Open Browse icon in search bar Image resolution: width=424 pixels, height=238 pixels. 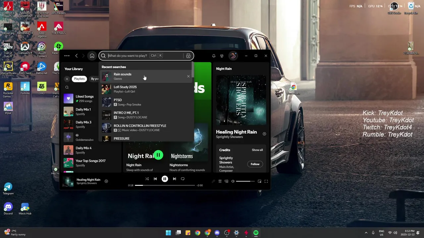(188, 56)
